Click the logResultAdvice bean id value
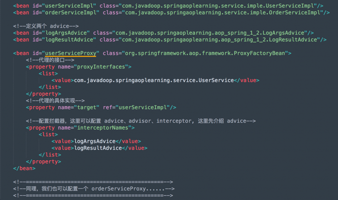Screen dimensions: 338x200 pos(69,40)
